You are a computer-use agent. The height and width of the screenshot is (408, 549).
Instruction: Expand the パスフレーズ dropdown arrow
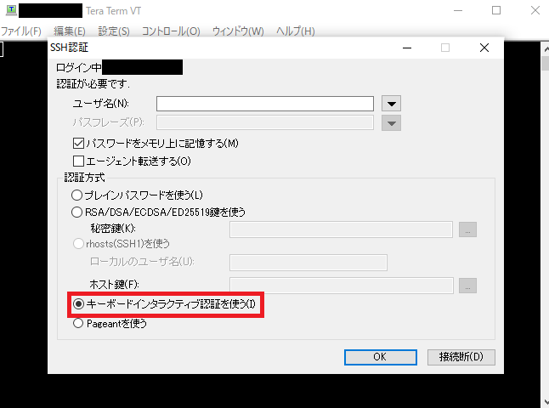(392, 123)
